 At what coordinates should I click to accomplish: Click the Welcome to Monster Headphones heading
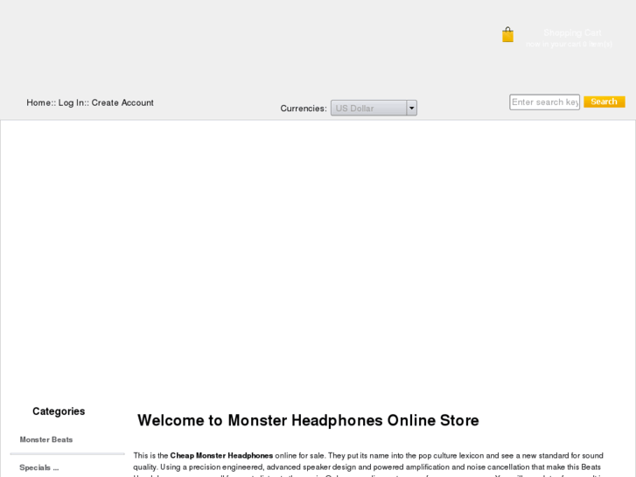(308, 420)
